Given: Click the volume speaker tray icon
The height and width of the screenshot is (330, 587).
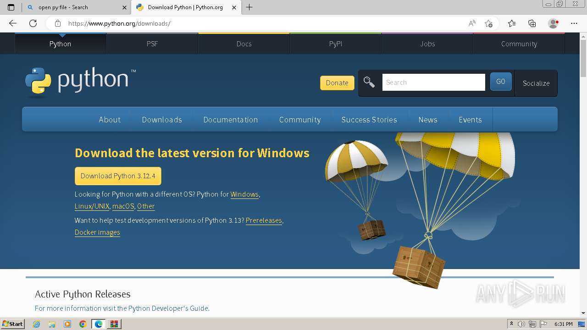Looking at the screenshot, I should pyautogui.click(x=521, y=324).
